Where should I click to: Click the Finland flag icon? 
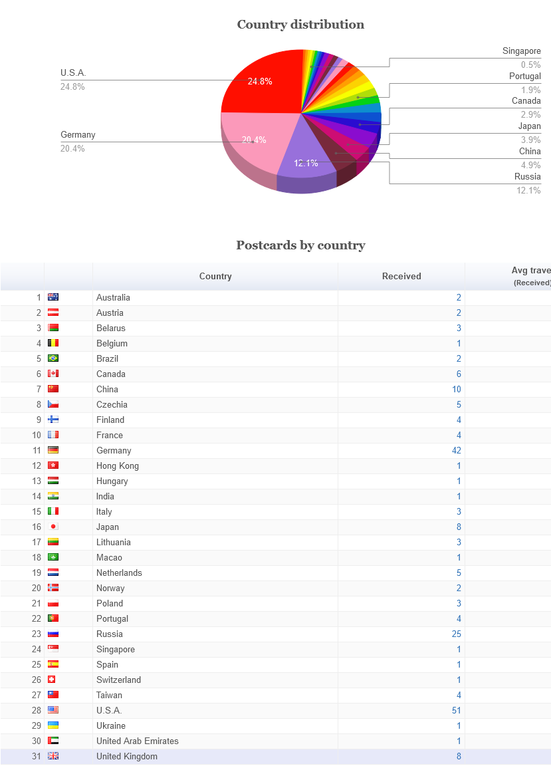(x=53, y=420)
